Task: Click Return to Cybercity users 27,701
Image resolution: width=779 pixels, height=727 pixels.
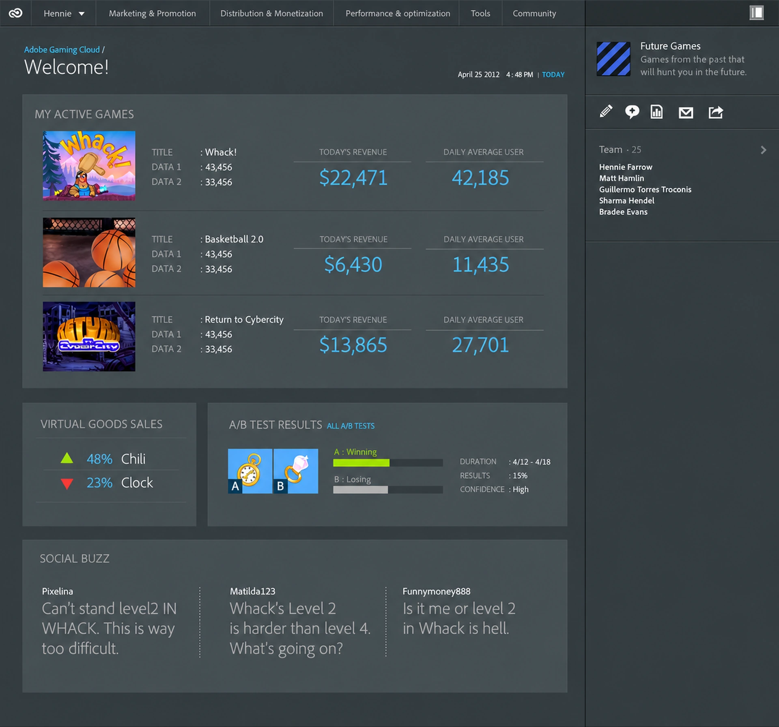Action: (480, 345)
